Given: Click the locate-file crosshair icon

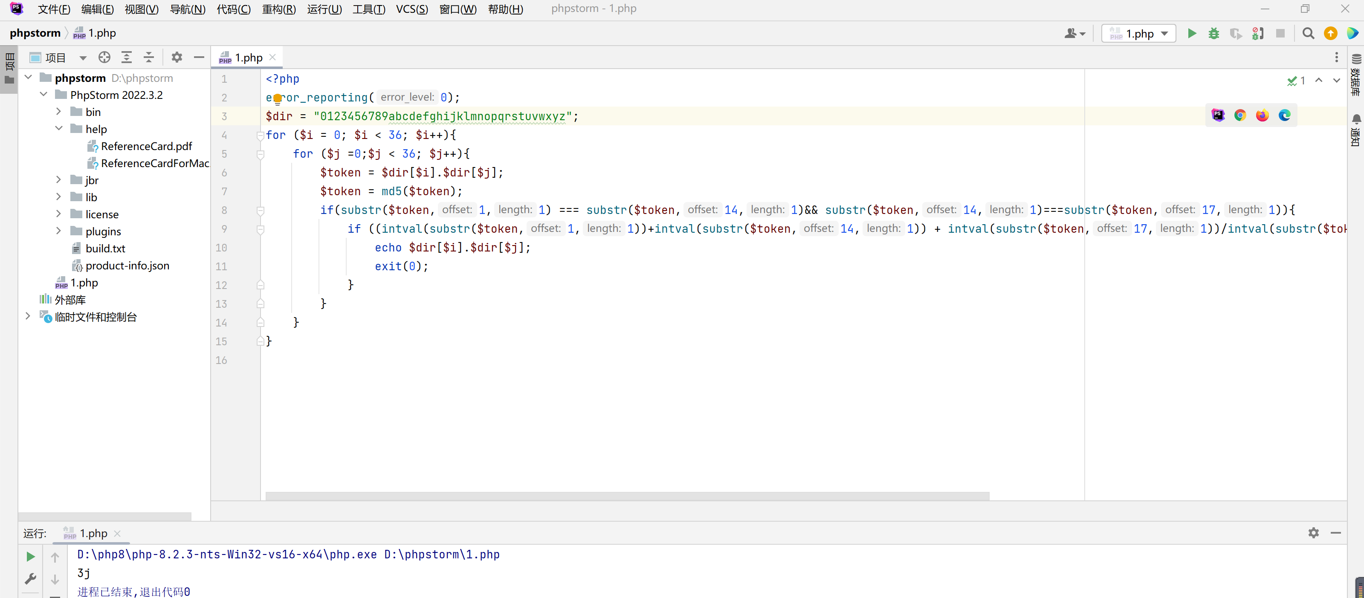Looking at the screenshot, I should click(x=104, y=57).
